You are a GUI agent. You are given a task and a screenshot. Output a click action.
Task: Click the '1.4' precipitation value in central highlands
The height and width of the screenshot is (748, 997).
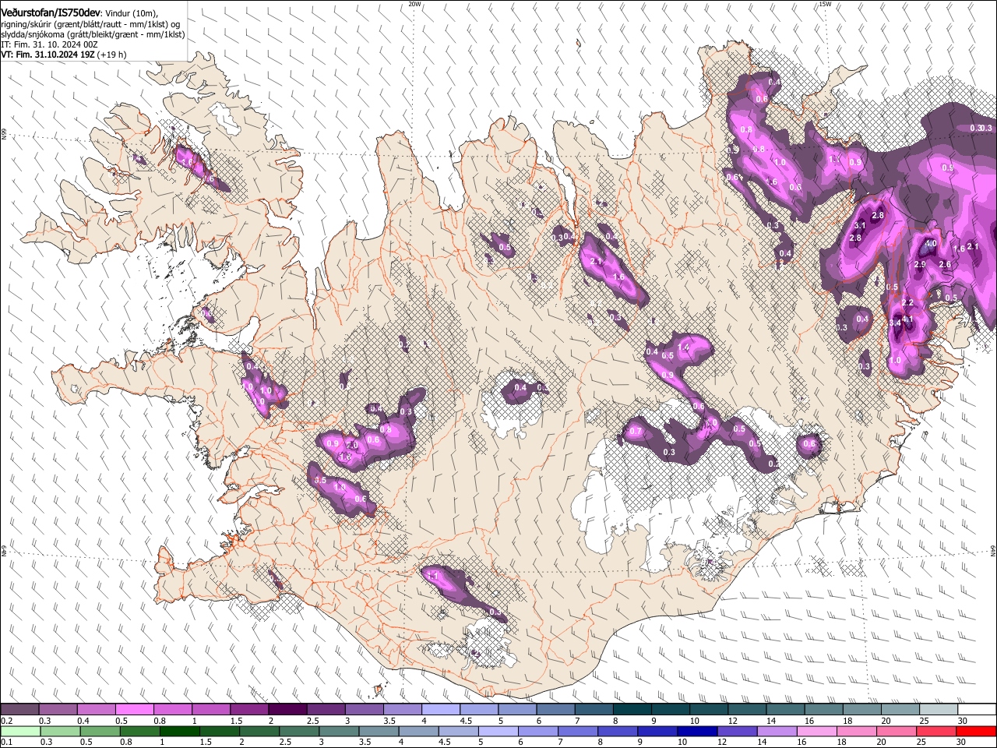[684, 347]
